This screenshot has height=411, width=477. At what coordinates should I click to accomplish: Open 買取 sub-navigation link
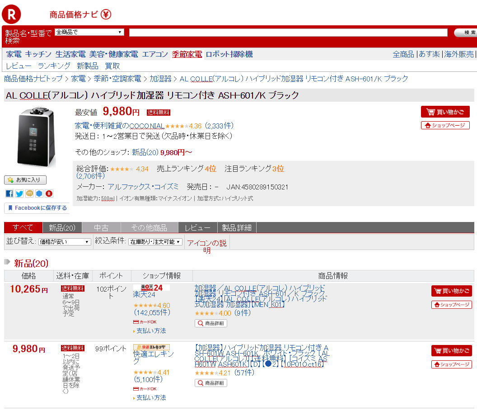[112, 66]
